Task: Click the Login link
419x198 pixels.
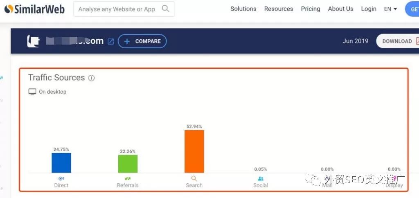Action: (369, 9)
